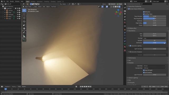Switch to rendered viewport shading
This screenshot has width=169, height=95.
pyautogui.click(x=120, y=7)
